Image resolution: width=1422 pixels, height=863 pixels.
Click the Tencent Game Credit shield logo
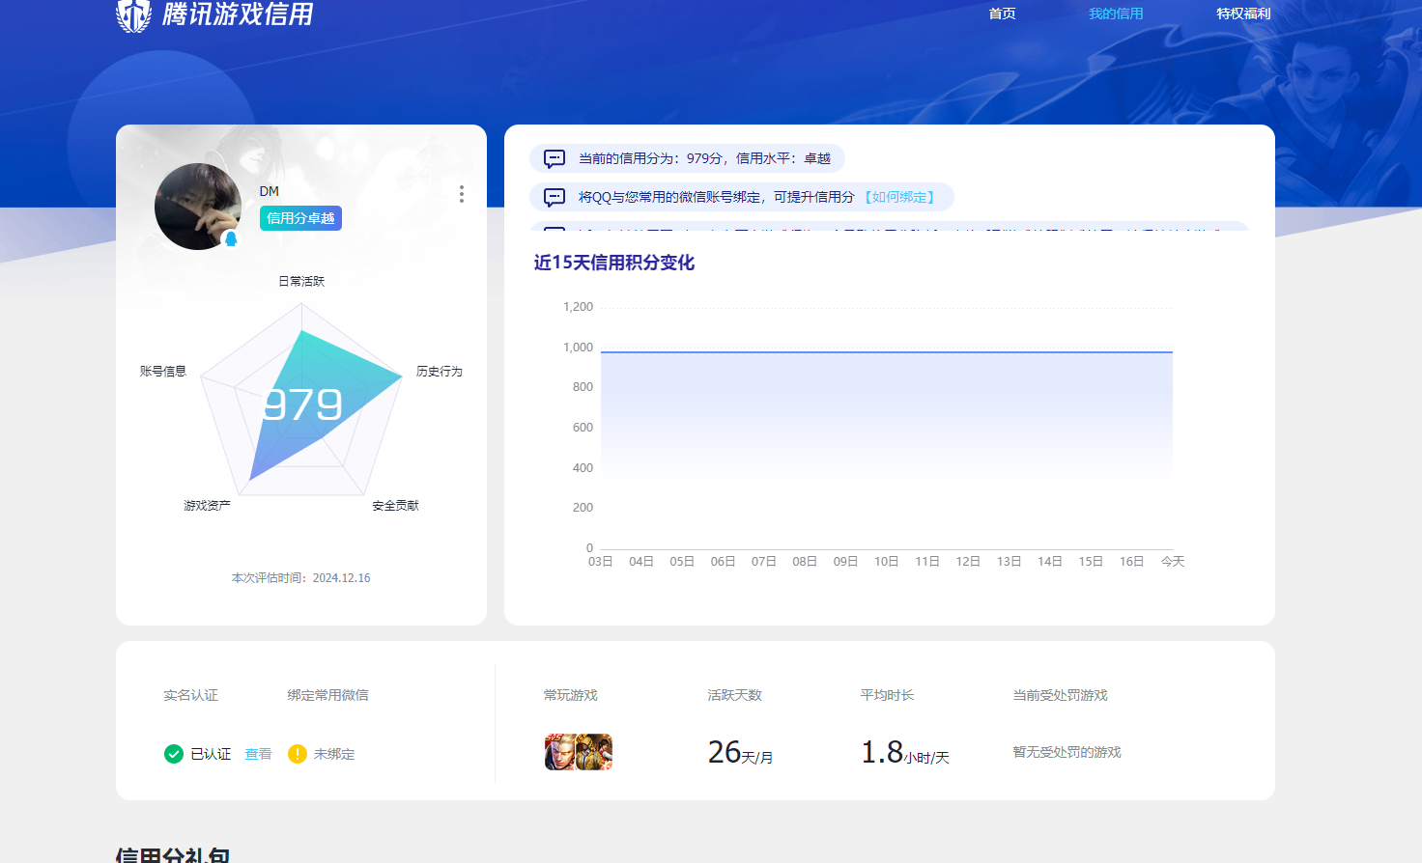tap(133, 15)
